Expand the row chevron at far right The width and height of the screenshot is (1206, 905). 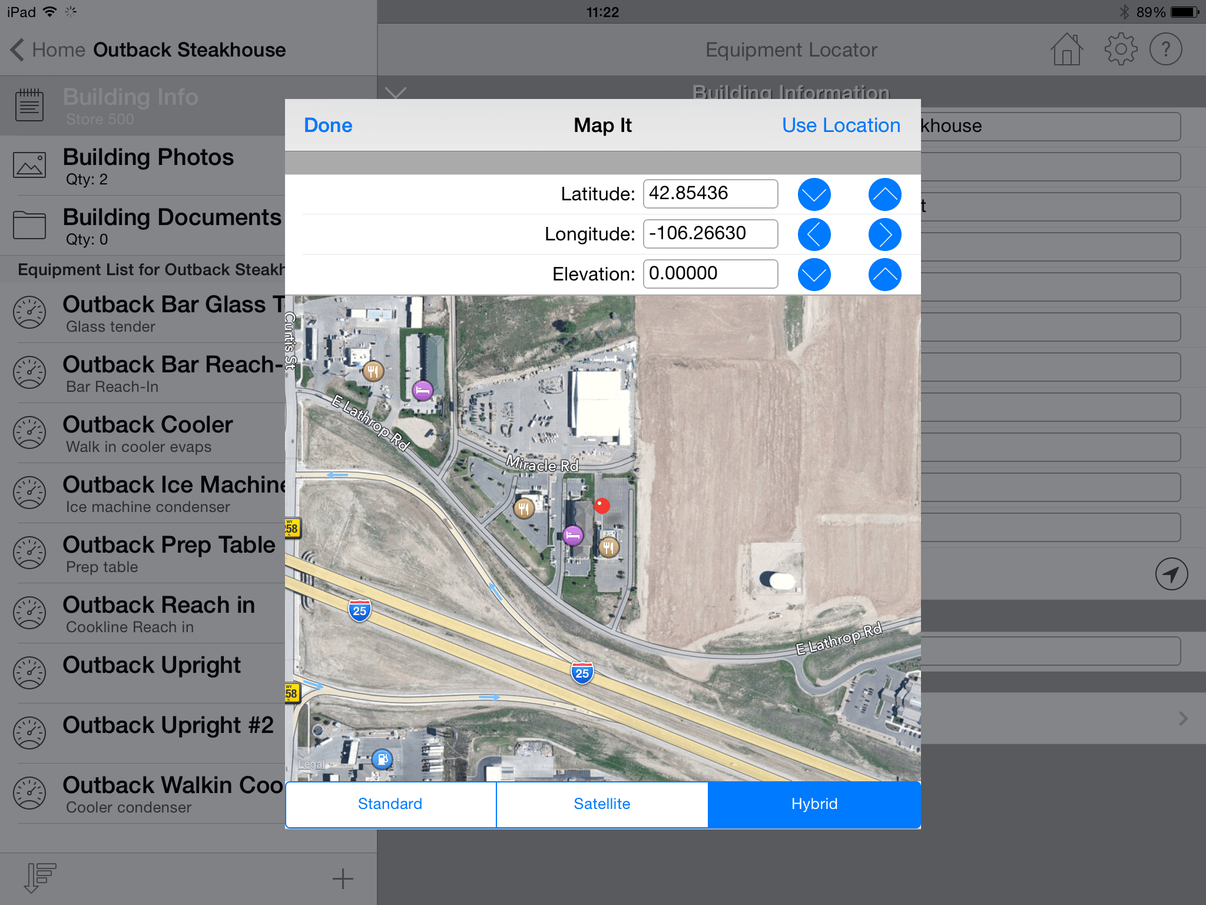coord(1184,718)
